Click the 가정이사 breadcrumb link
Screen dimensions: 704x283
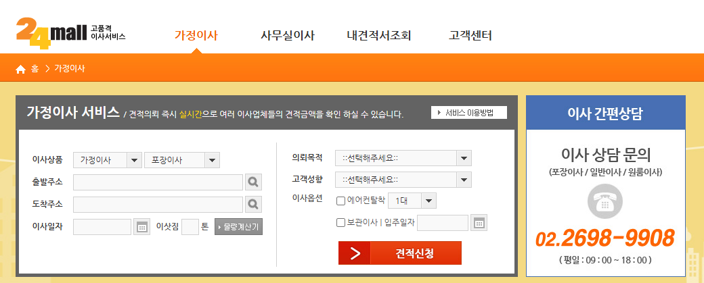70,69
